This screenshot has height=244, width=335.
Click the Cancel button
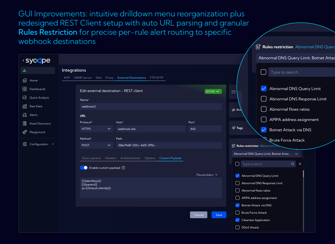[x=199, y=215]
